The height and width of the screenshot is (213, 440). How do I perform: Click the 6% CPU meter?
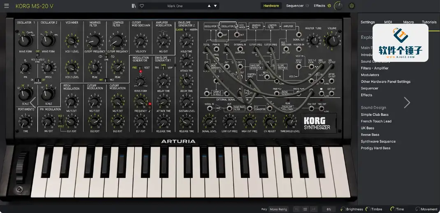(329, 209)
